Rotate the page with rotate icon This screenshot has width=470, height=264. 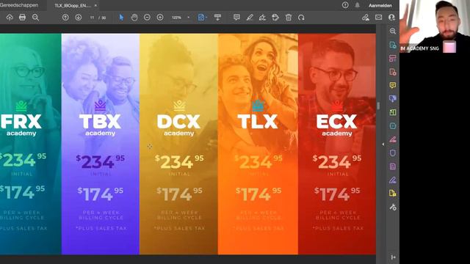tap(301, 18)
